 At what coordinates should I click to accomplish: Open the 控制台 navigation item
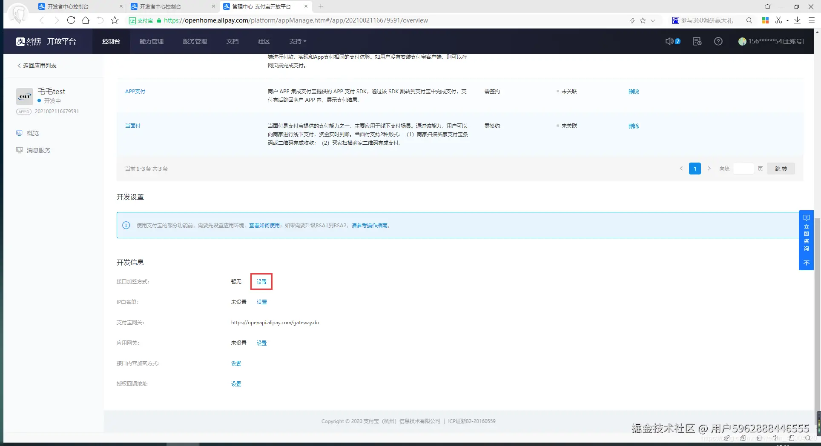pos(111,41)
